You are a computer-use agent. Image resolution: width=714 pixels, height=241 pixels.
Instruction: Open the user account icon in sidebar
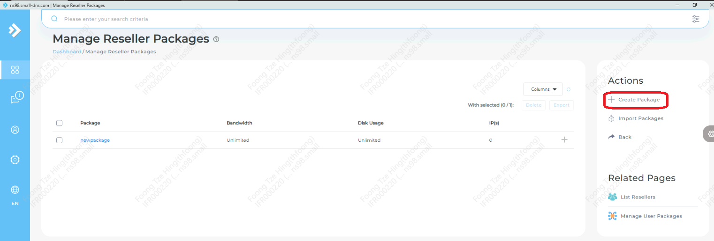click(15, 130)
